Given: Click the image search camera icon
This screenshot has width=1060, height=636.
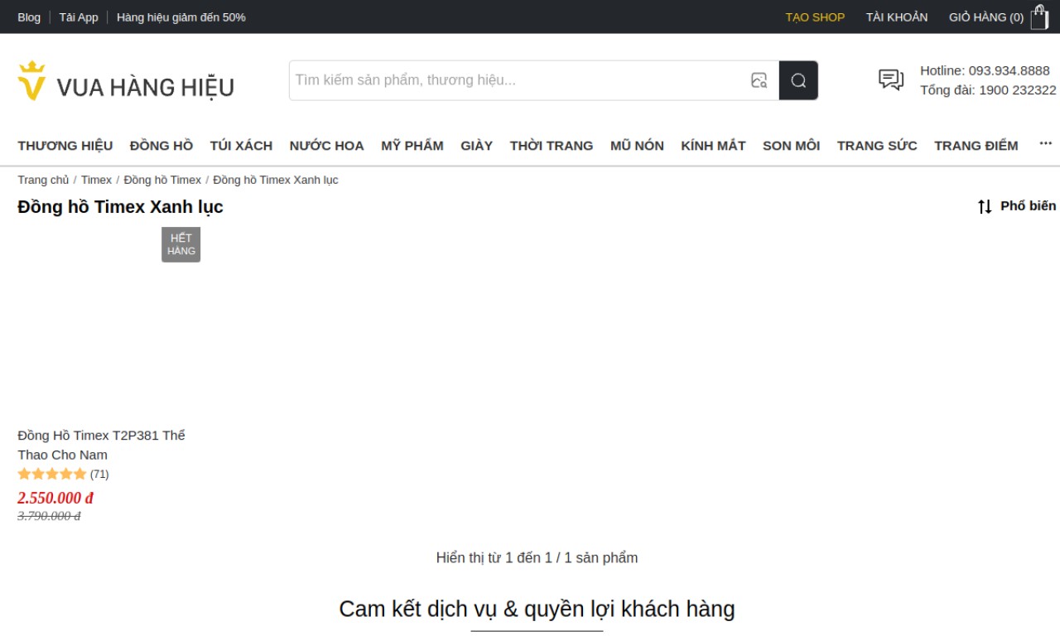Looking at the screenshot, I should (x=759, y=80).
